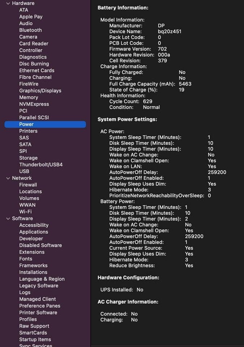Select Accessibility in the Software list
Screen dimensions: 244x347
coord(34,225)
